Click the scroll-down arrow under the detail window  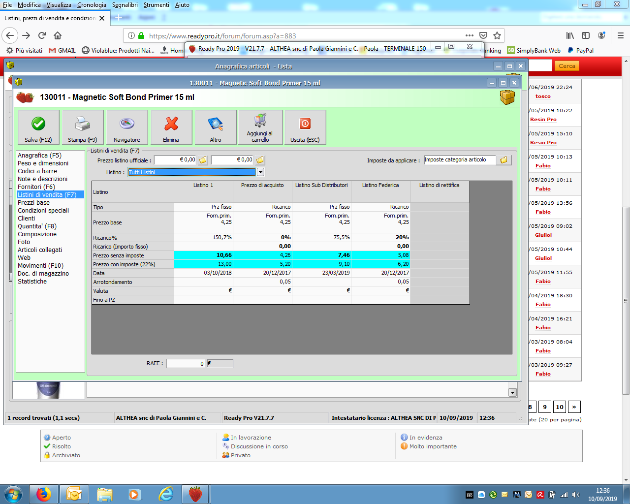click(x=512, y=393)
